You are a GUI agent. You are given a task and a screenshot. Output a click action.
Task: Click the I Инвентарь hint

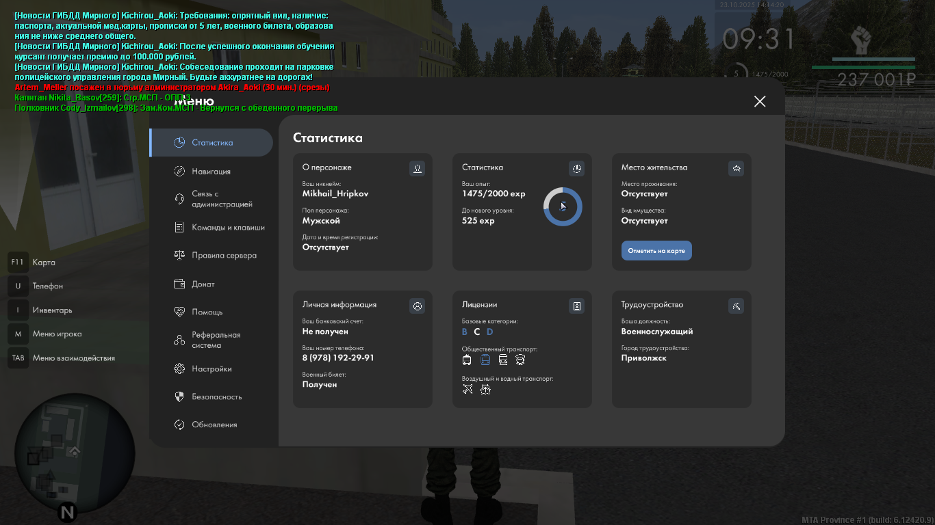[x=40, y=310]
